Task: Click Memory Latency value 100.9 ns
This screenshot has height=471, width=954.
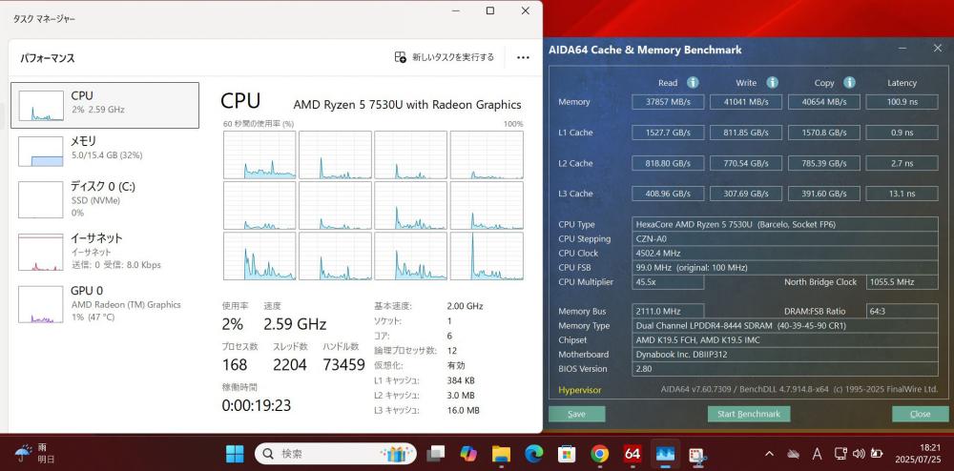Action: tap(902, 101)
